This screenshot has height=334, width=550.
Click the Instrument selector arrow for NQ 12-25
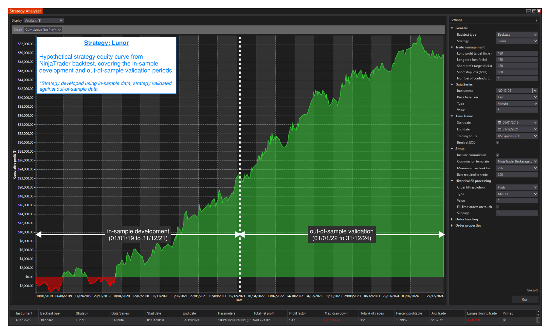535,91
